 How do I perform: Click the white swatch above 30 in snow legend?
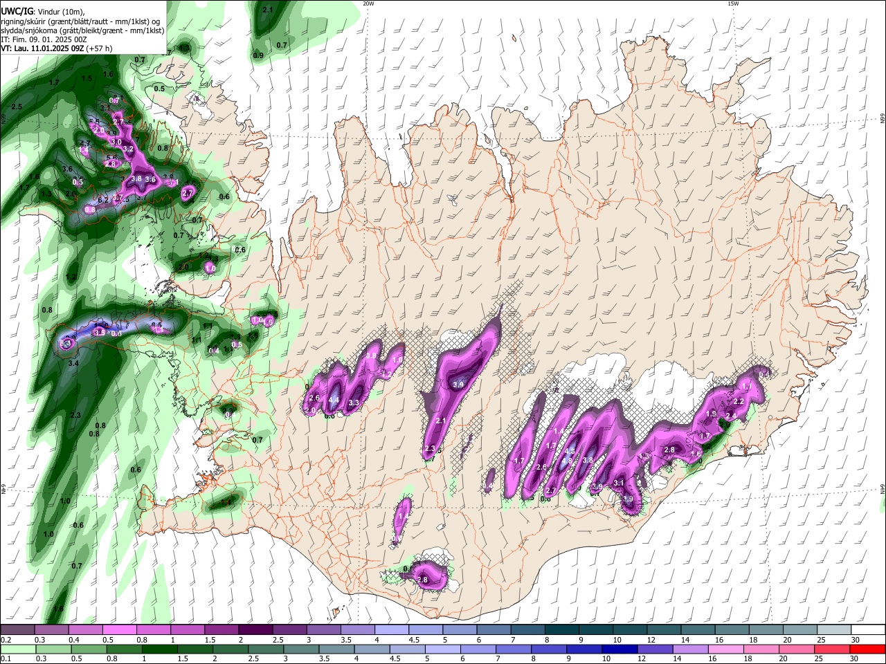869,630
